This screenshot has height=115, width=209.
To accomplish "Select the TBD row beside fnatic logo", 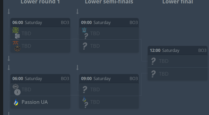I will (x=40, y=46).
